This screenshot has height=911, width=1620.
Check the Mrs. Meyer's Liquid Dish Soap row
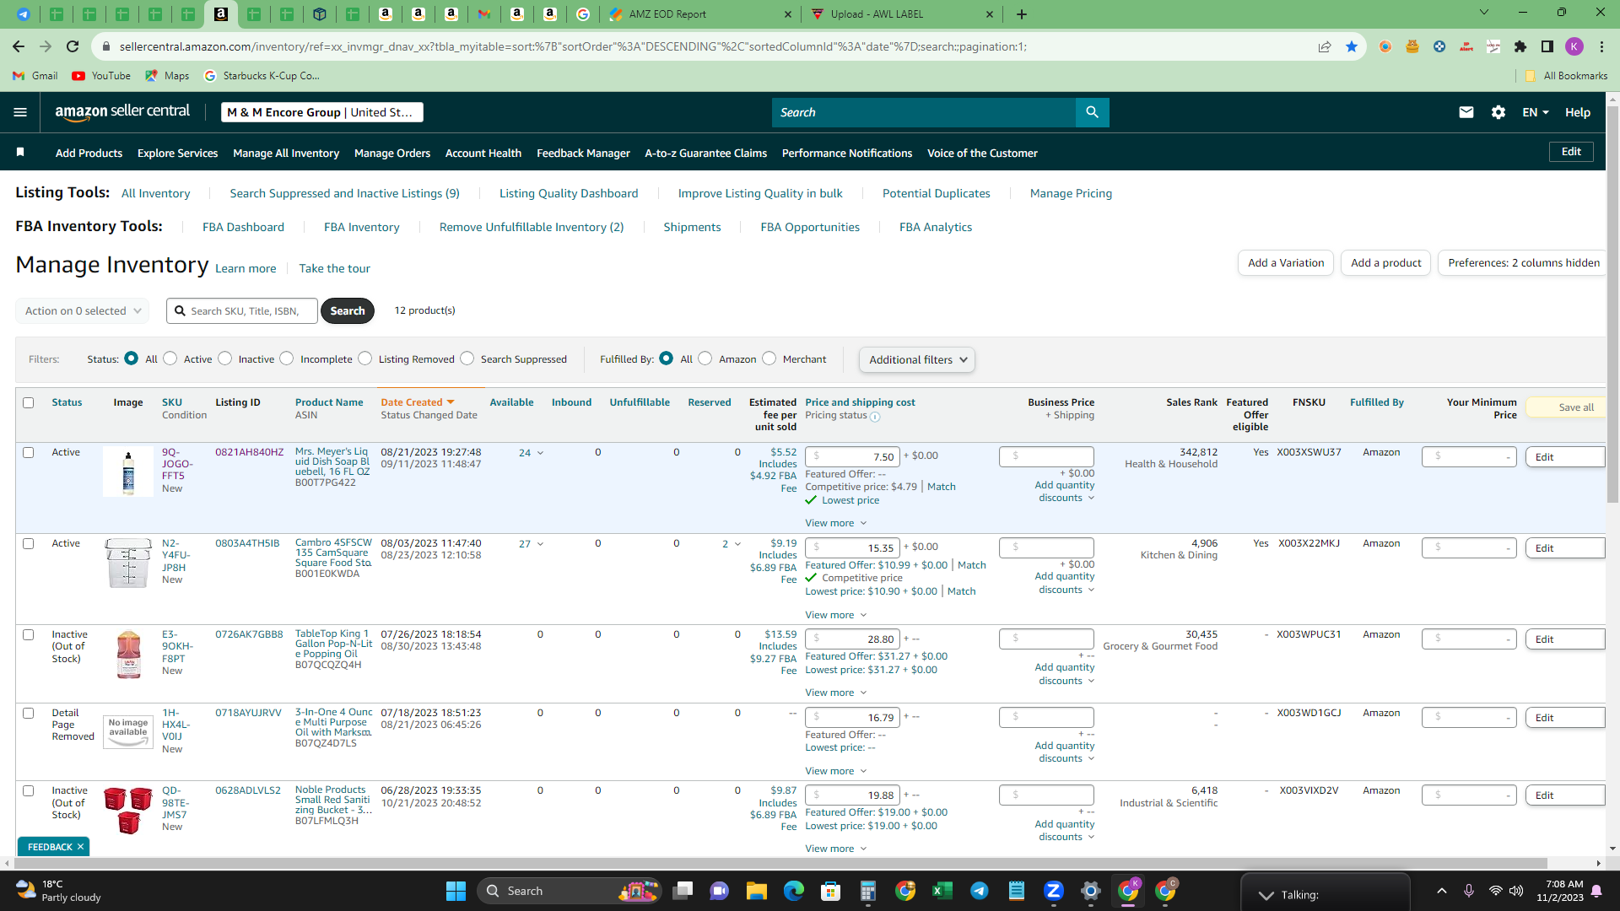(29, 453)
